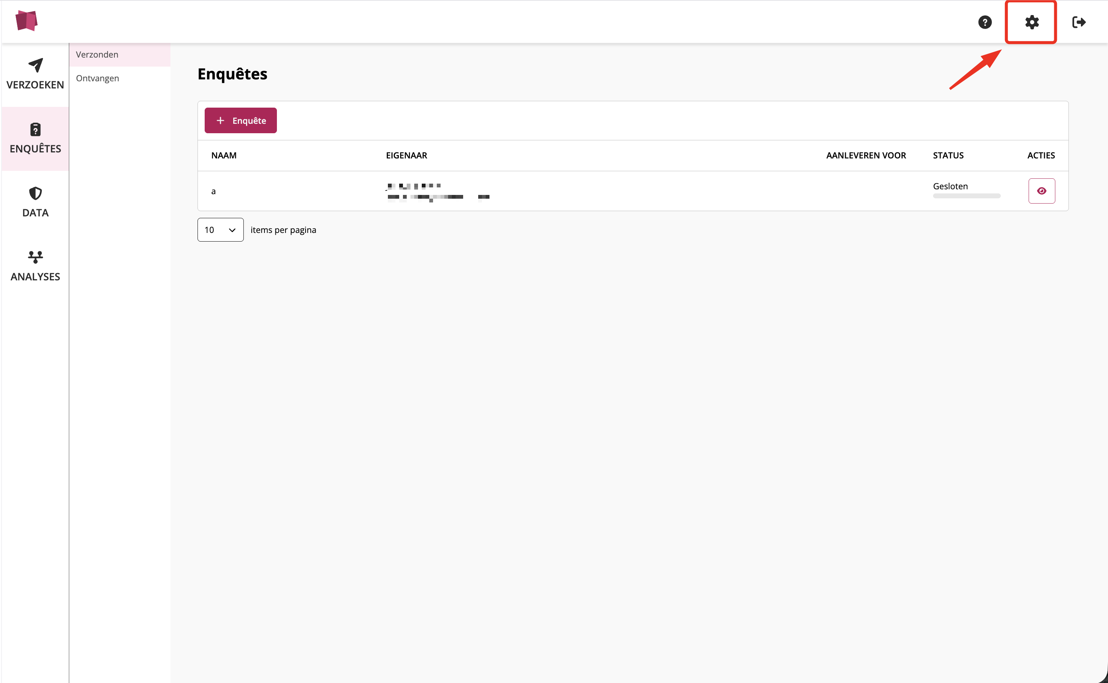This screenshot has width=1108, height=683.
Task: Switch to the Ontvangen tab
Action: tap(97, 78)
